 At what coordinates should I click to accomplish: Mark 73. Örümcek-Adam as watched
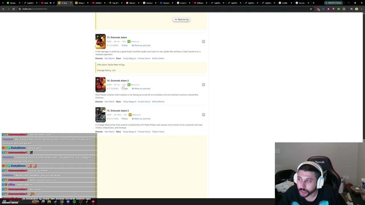pos(141,46)
